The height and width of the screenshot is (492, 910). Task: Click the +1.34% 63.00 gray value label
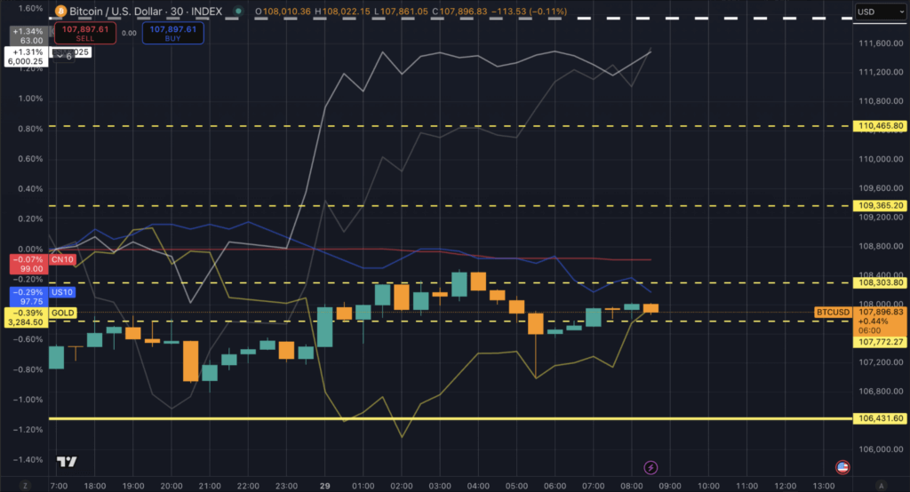coord(29,36)
